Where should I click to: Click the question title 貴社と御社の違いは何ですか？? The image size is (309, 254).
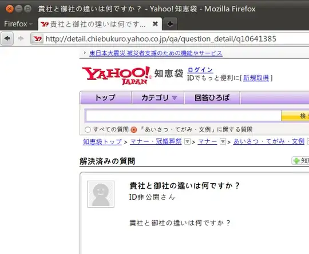(x=184, y=185)
